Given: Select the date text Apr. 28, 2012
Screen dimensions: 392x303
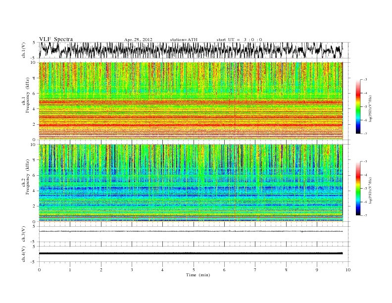Looking at the screenshot, I should (138, 40).
